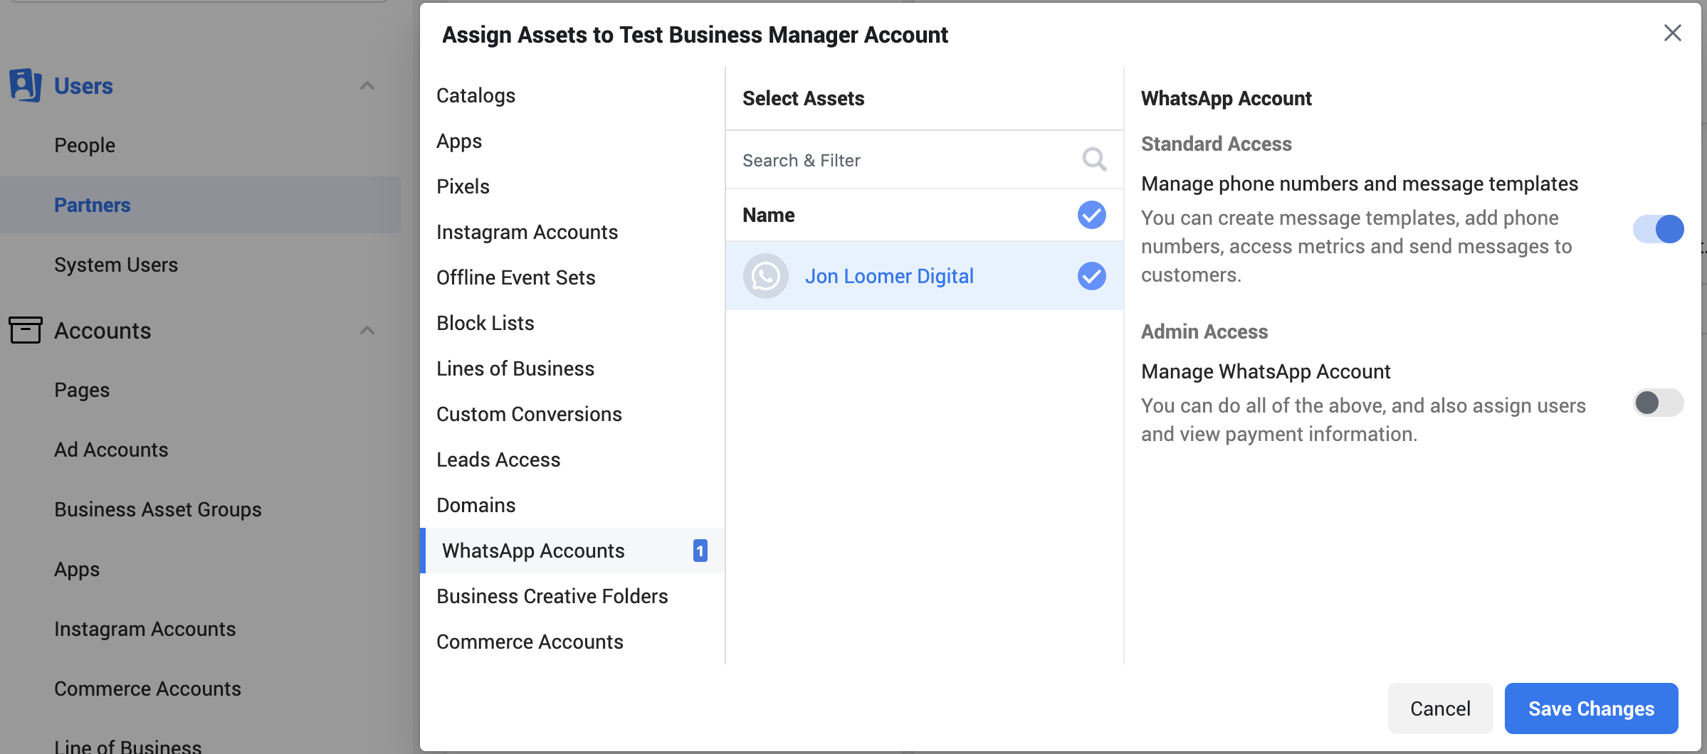
Task: Open Instagram Accounts in the sidebar
Action: point(145,629)
